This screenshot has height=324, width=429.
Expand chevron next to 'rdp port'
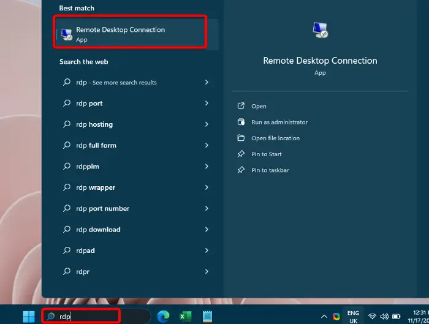[x=207, y=104]
